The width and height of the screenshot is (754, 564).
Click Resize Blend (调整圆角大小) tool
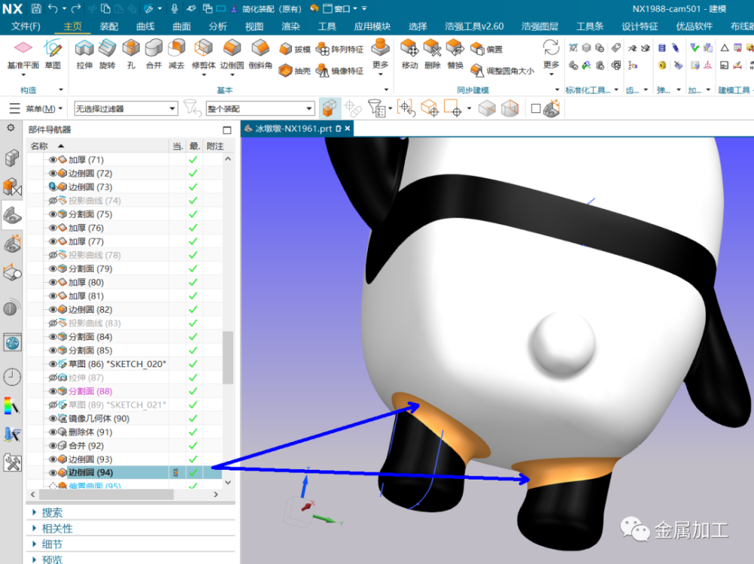(x=502, y=71)
